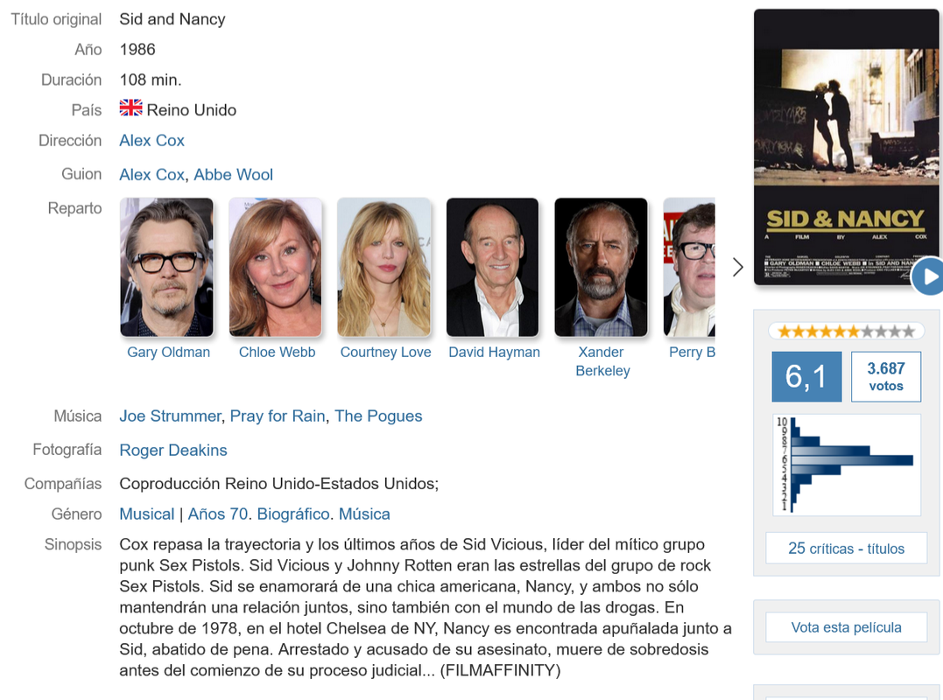The height and width of the screenshot is (700, 943).
Task: Play the trailer on the poster
Action: [929, 276]
